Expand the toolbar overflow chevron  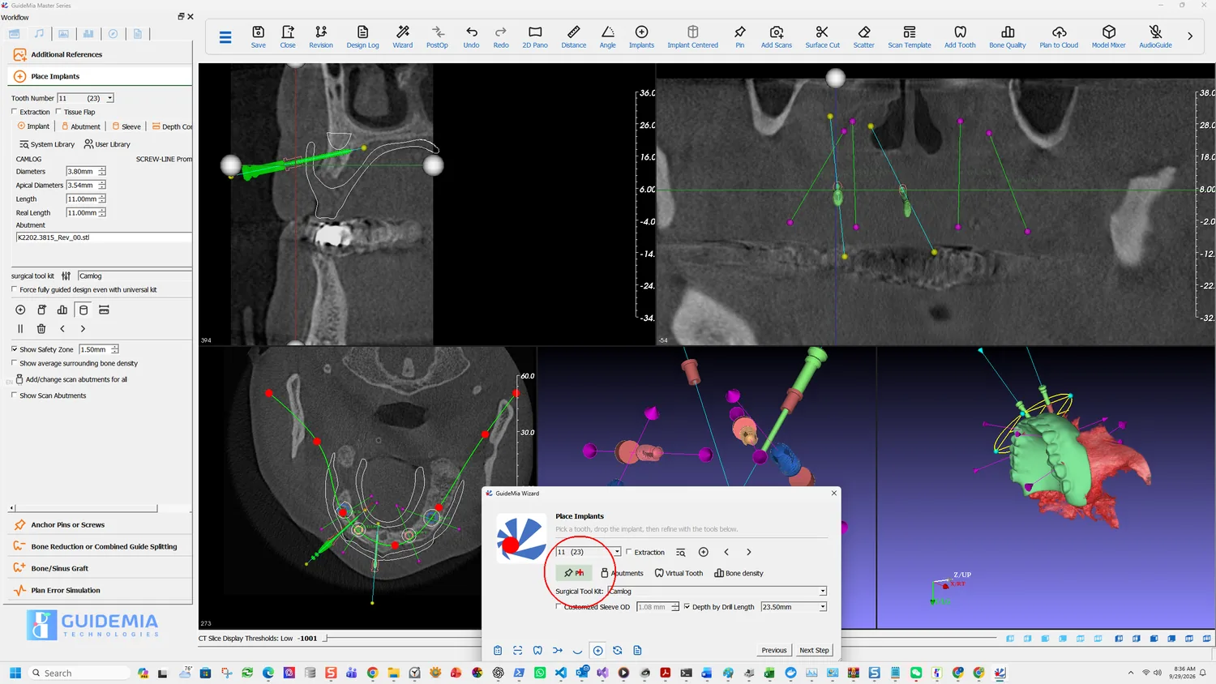click(x=1190, y=36)
